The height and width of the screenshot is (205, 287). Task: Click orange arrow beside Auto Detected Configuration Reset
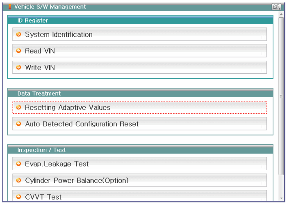tap(18, 124)
